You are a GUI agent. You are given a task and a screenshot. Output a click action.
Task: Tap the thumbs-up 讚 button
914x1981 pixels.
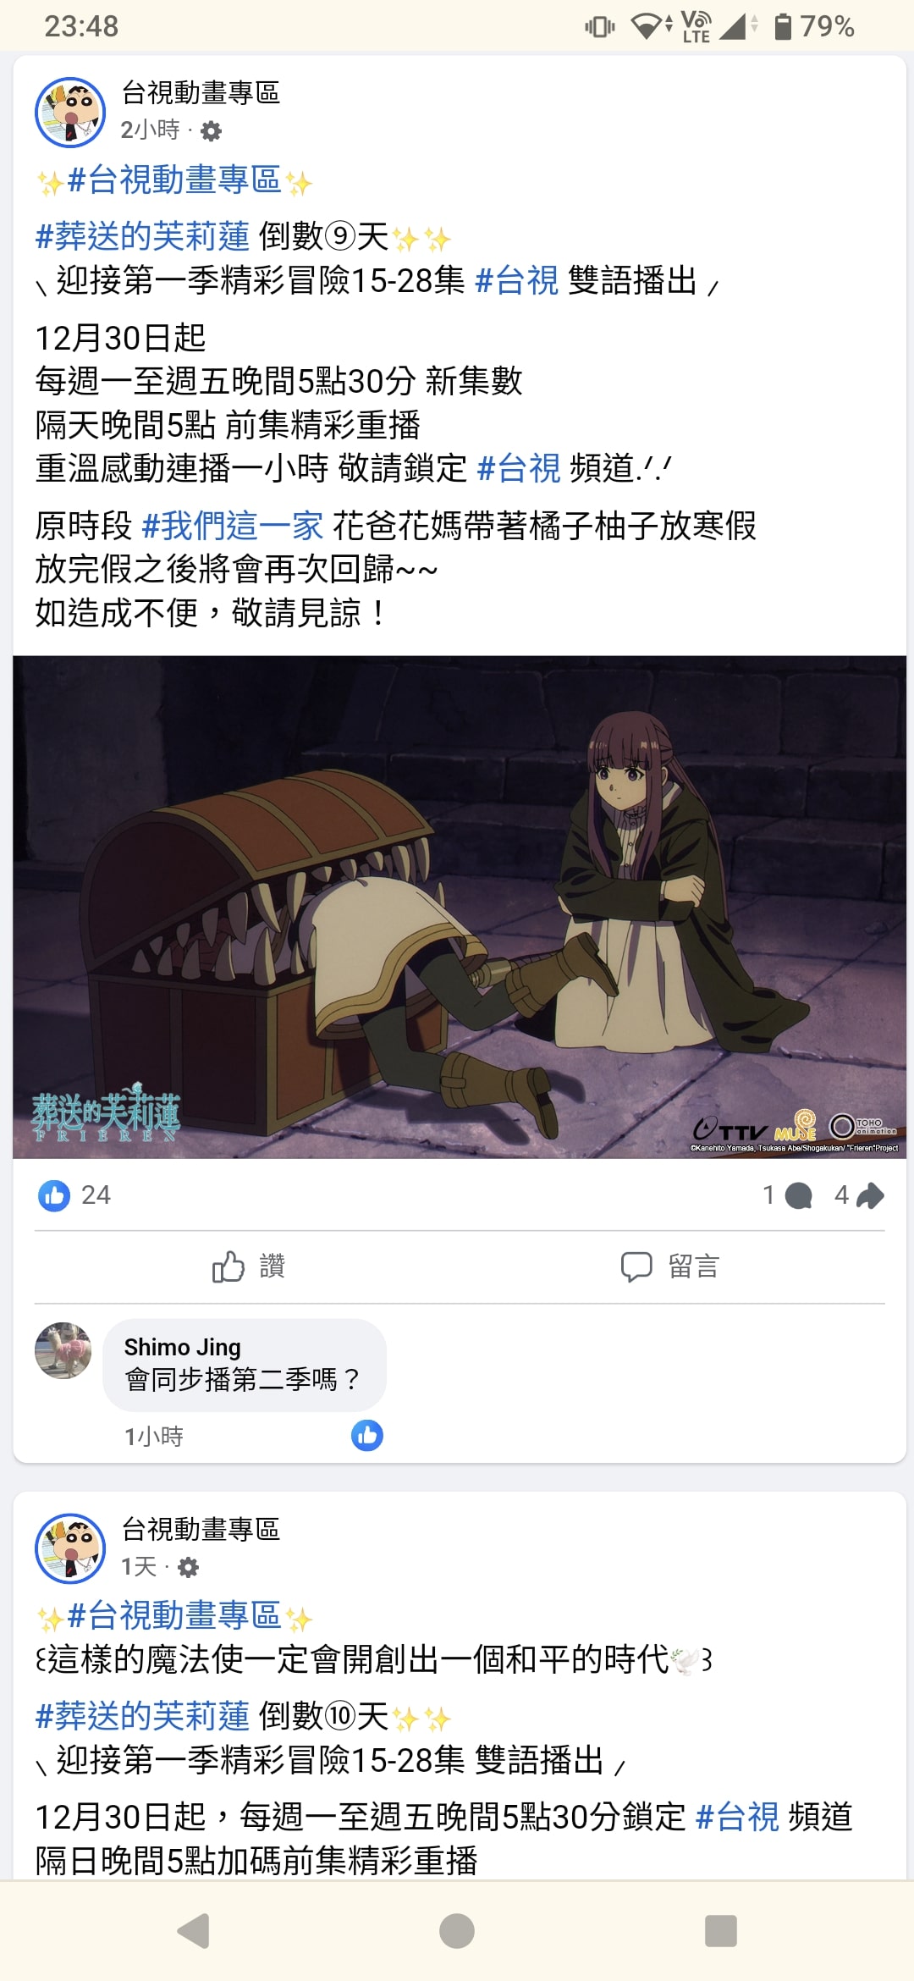click(248, 1266)
